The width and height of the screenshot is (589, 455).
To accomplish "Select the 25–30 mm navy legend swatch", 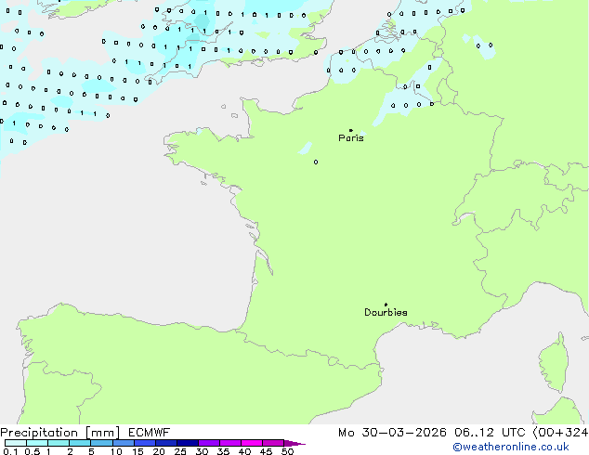I will point(188,443).
